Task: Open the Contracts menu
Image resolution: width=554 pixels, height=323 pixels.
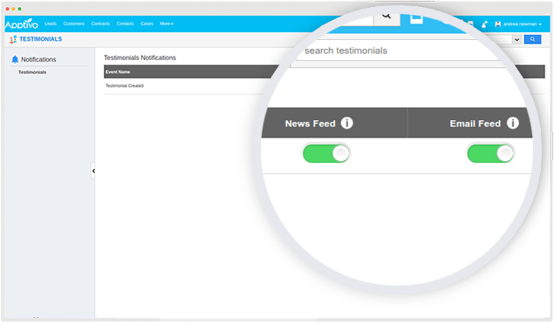Action: tap(100, 24)
